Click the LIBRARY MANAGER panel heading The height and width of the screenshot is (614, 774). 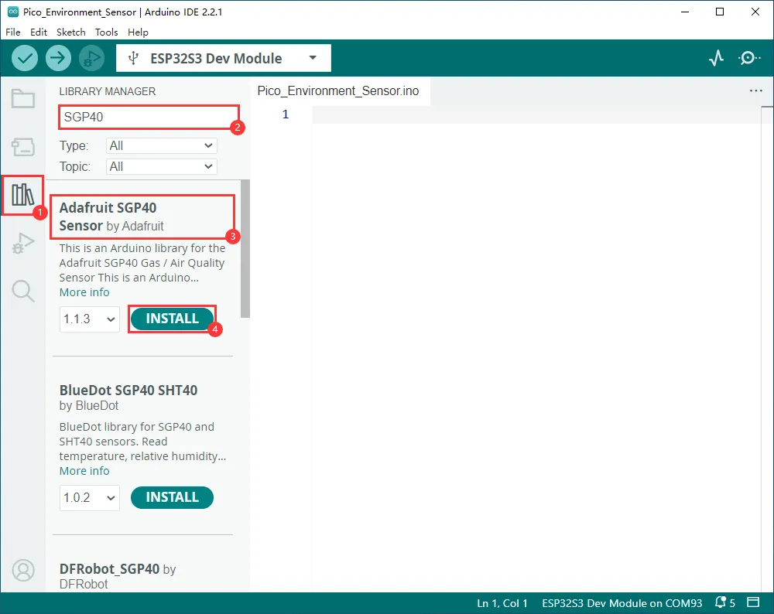pyautogui.click(x=107, y=91)
